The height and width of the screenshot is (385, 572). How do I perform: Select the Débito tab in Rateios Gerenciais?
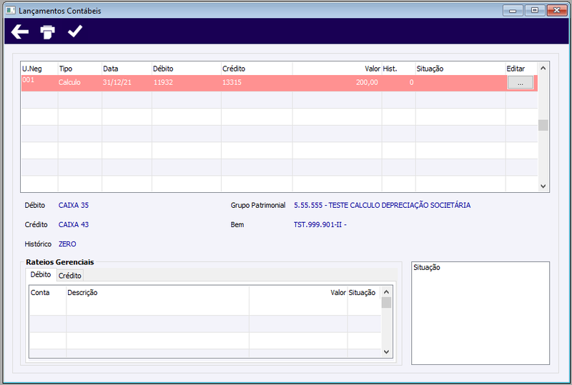pyautogui.click(x=41, y=274)
